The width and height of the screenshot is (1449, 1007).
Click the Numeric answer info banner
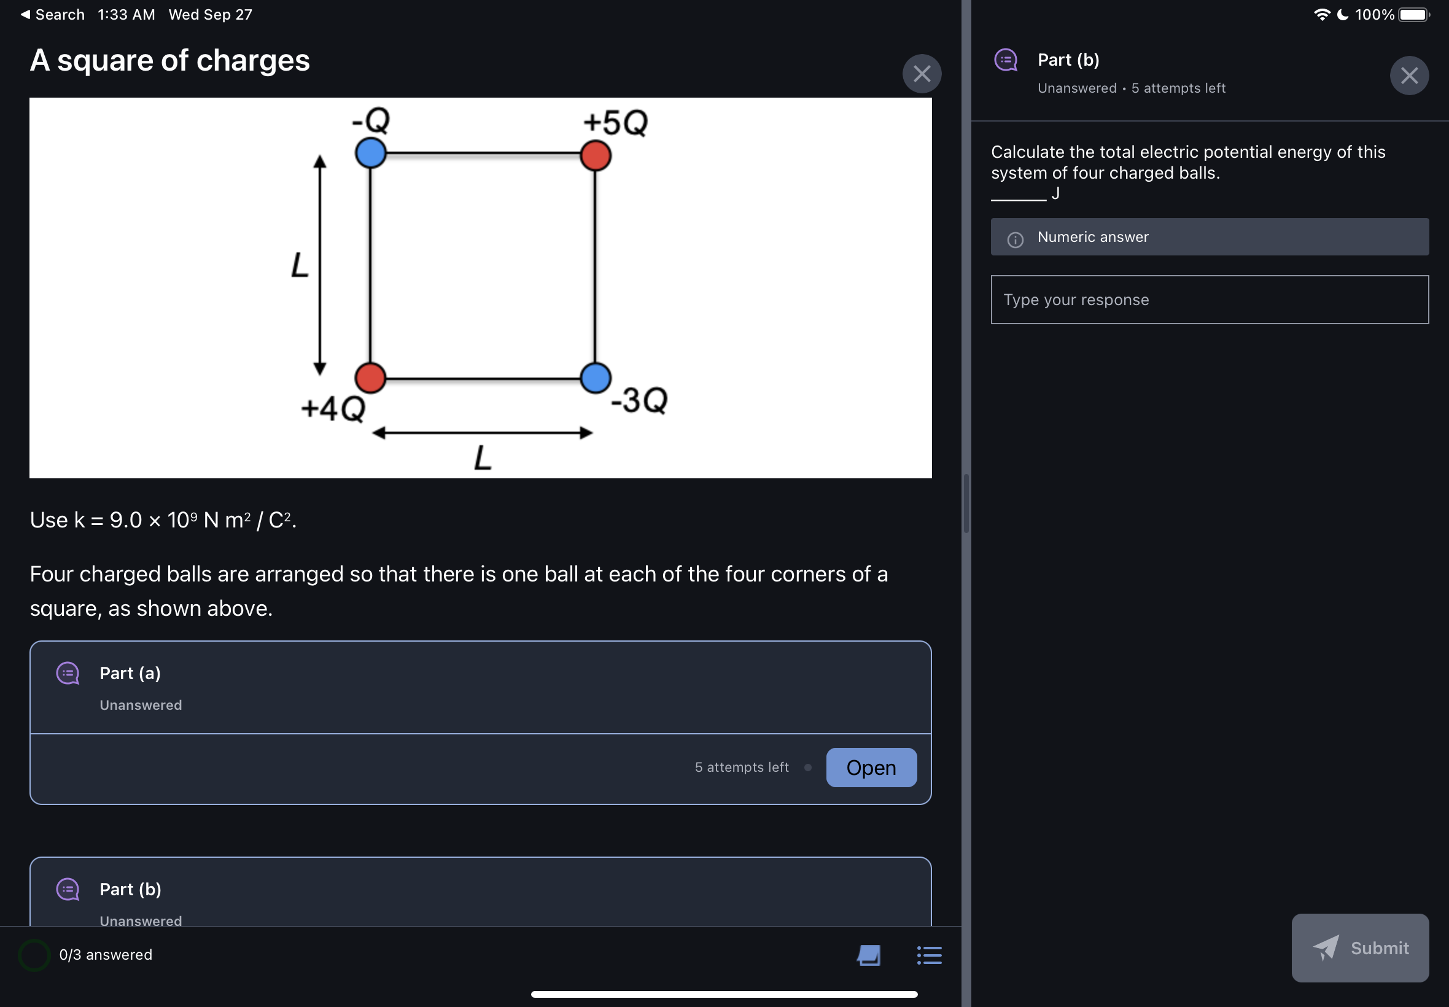pos(1209,236)
